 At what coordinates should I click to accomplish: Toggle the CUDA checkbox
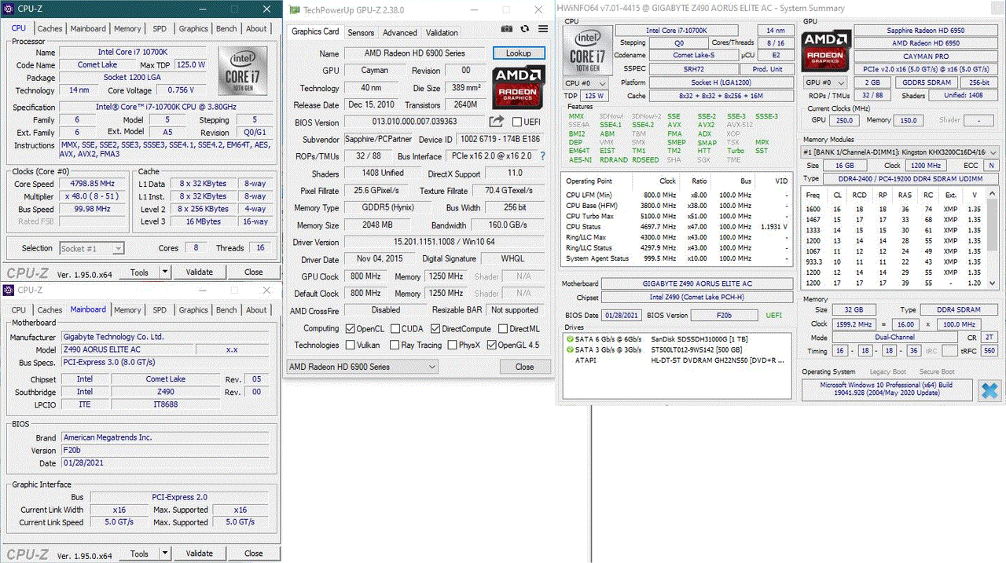click(x=395, y=328)
